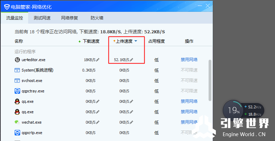The width and height of the screenshot is (275, 141).
Task: Click floating widget download speed 18.8K/s
Action: (253, 114)
